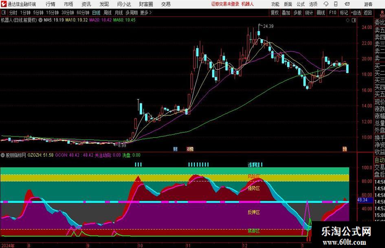Click the 8.99 low price label
This screenshot has height=248, width=385.
pos(122,145)
